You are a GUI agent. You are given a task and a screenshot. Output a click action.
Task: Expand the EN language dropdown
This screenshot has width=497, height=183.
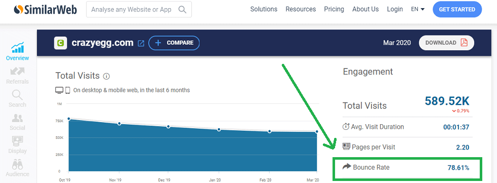[x=418, y=9]
